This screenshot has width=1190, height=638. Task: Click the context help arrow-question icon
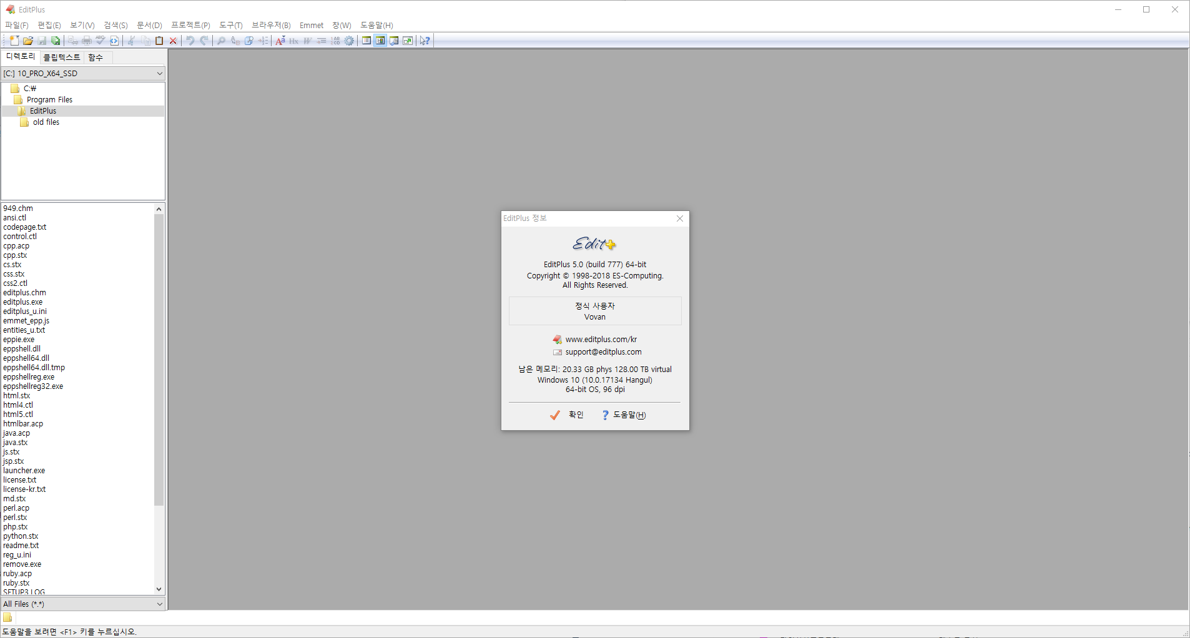pos(425,41)
